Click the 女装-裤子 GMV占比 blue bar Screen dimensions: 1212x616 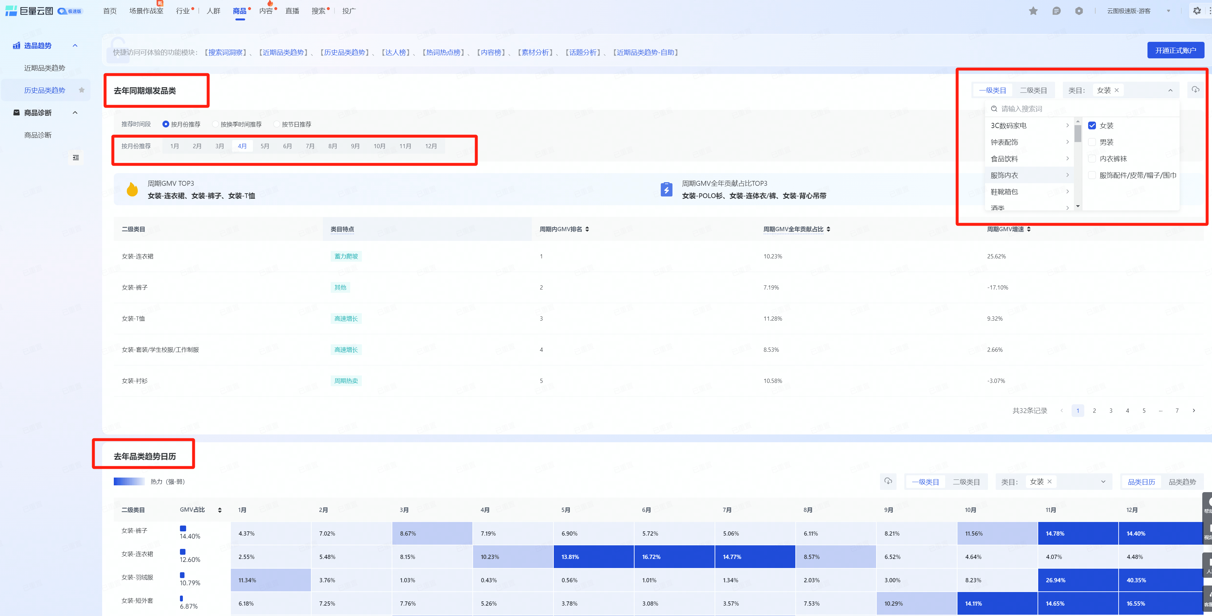pos(183,528)
